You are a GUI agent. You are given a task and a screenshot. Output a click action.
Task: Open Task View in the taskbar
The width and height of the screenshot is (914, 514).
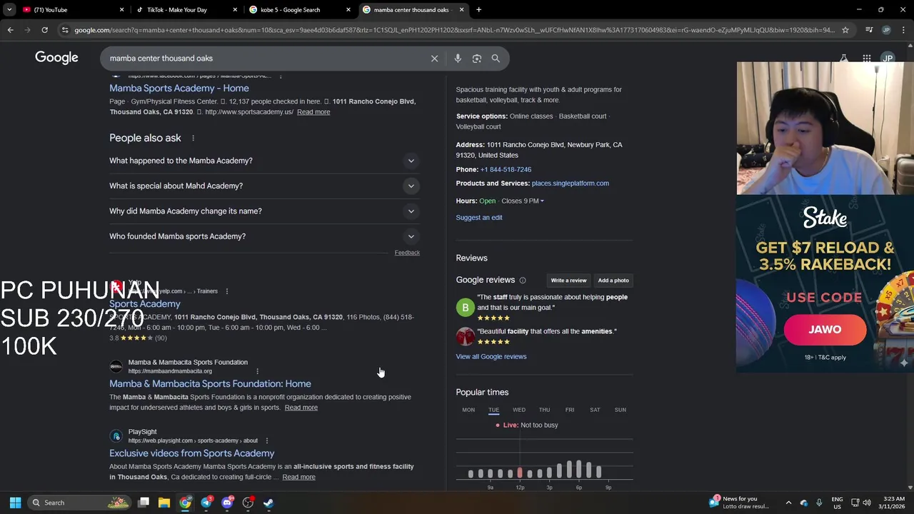point(144,503)
